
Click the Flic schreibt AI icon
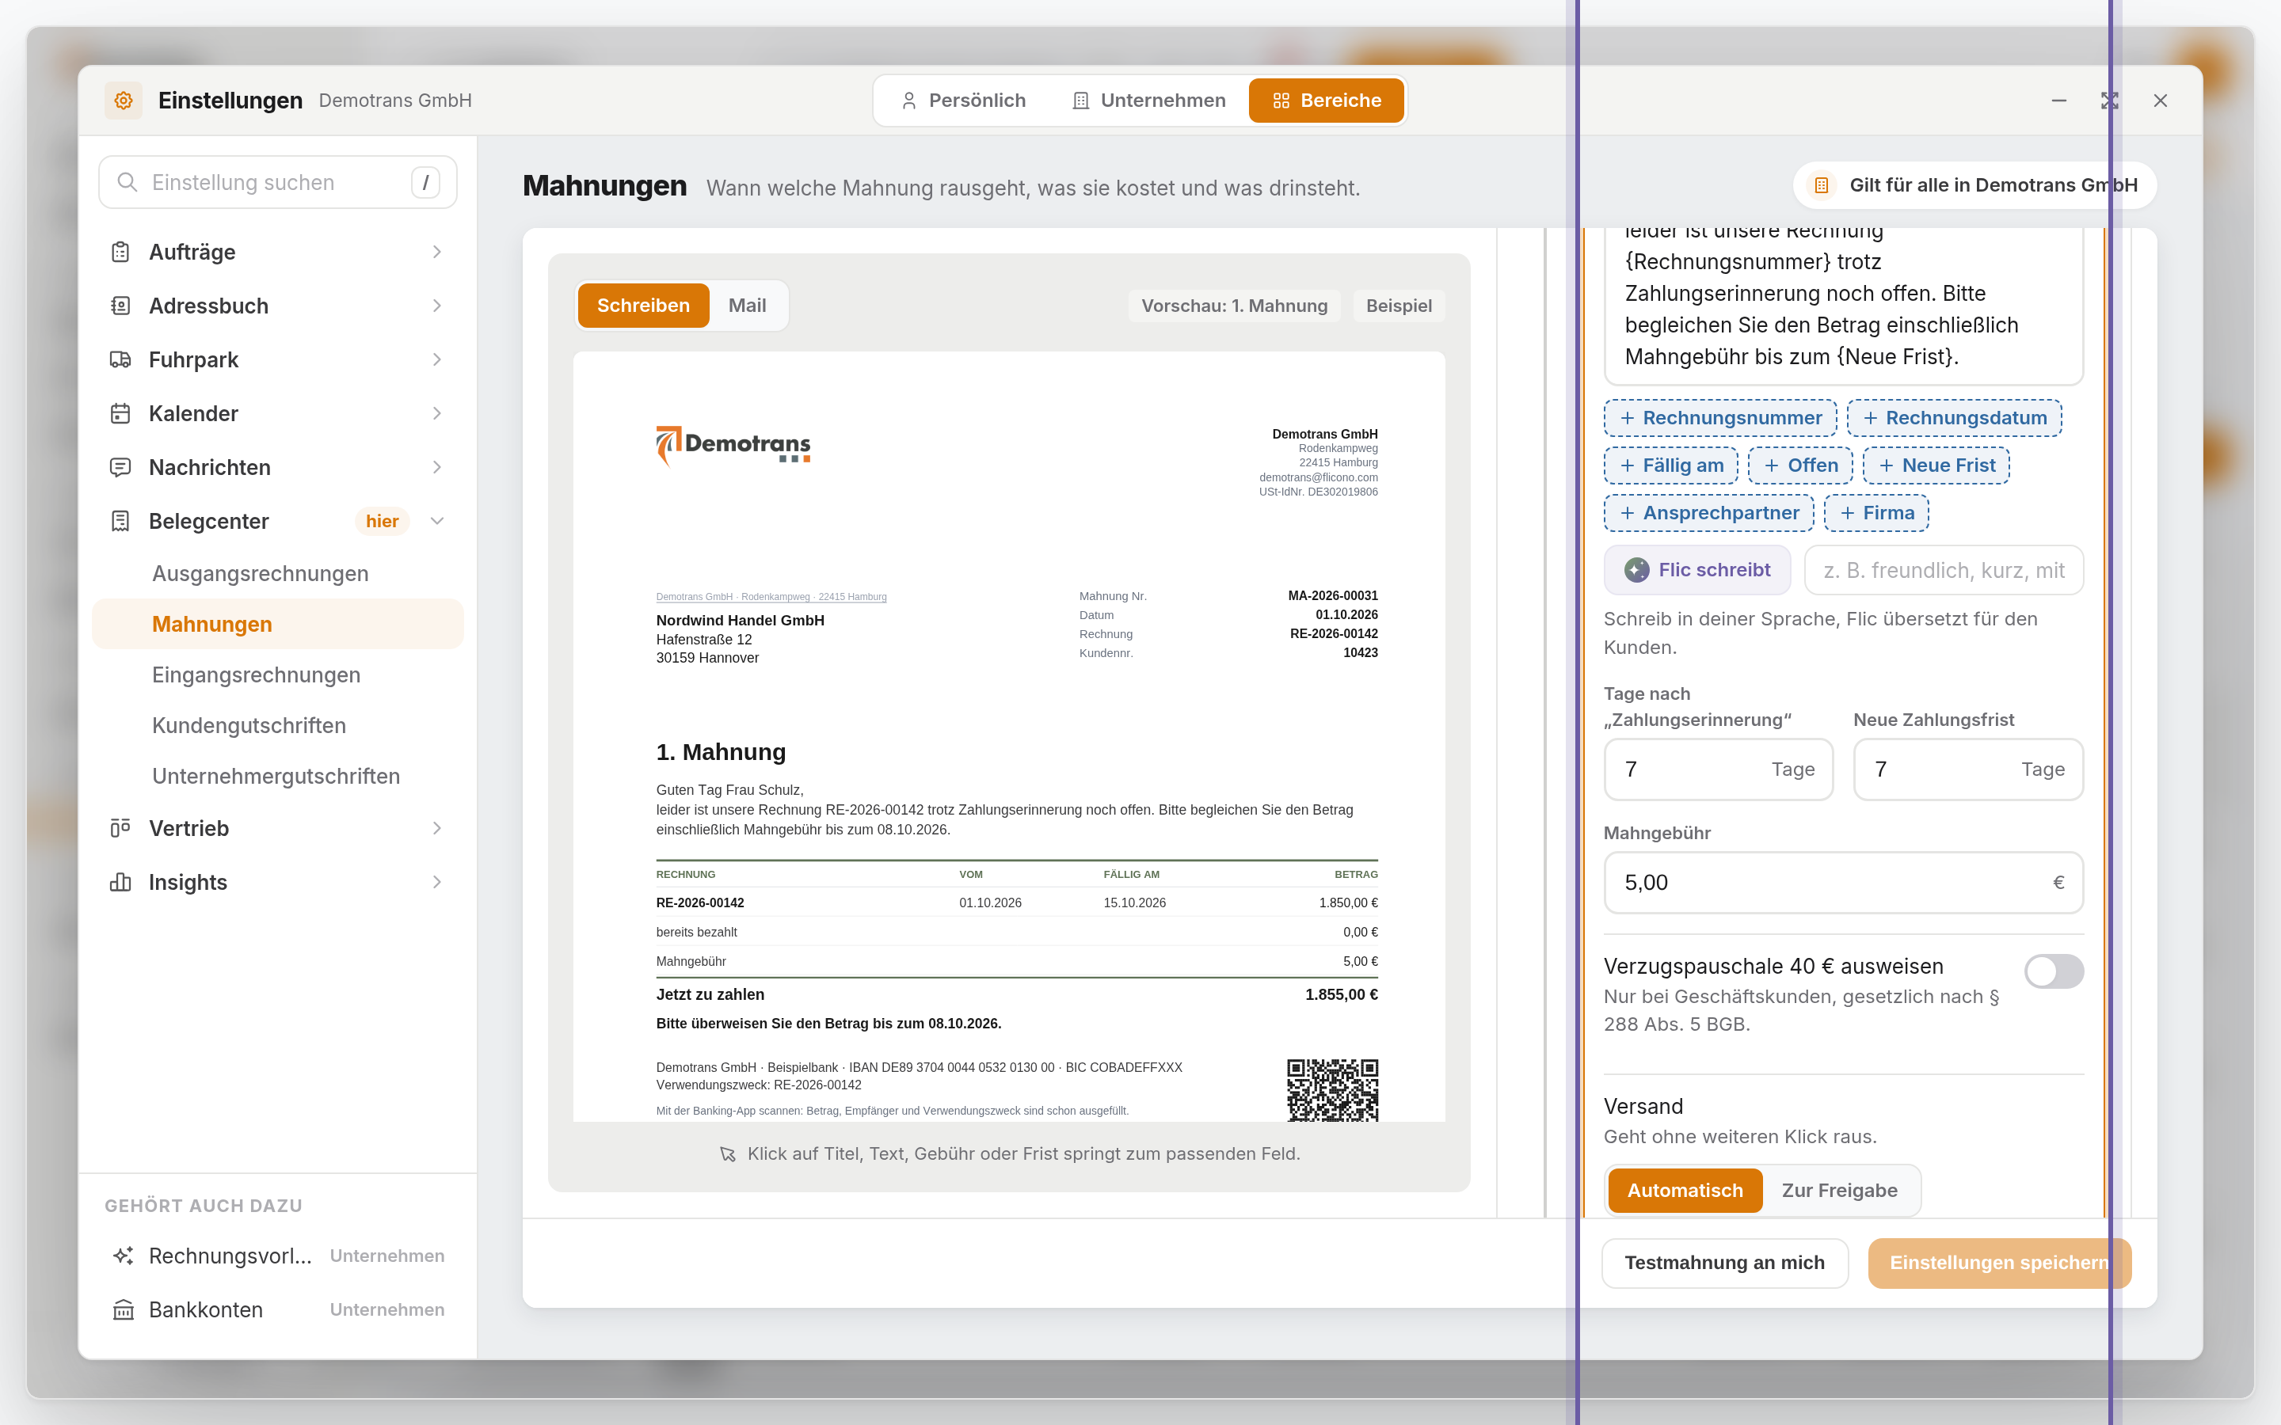[x=1637, y=569]
